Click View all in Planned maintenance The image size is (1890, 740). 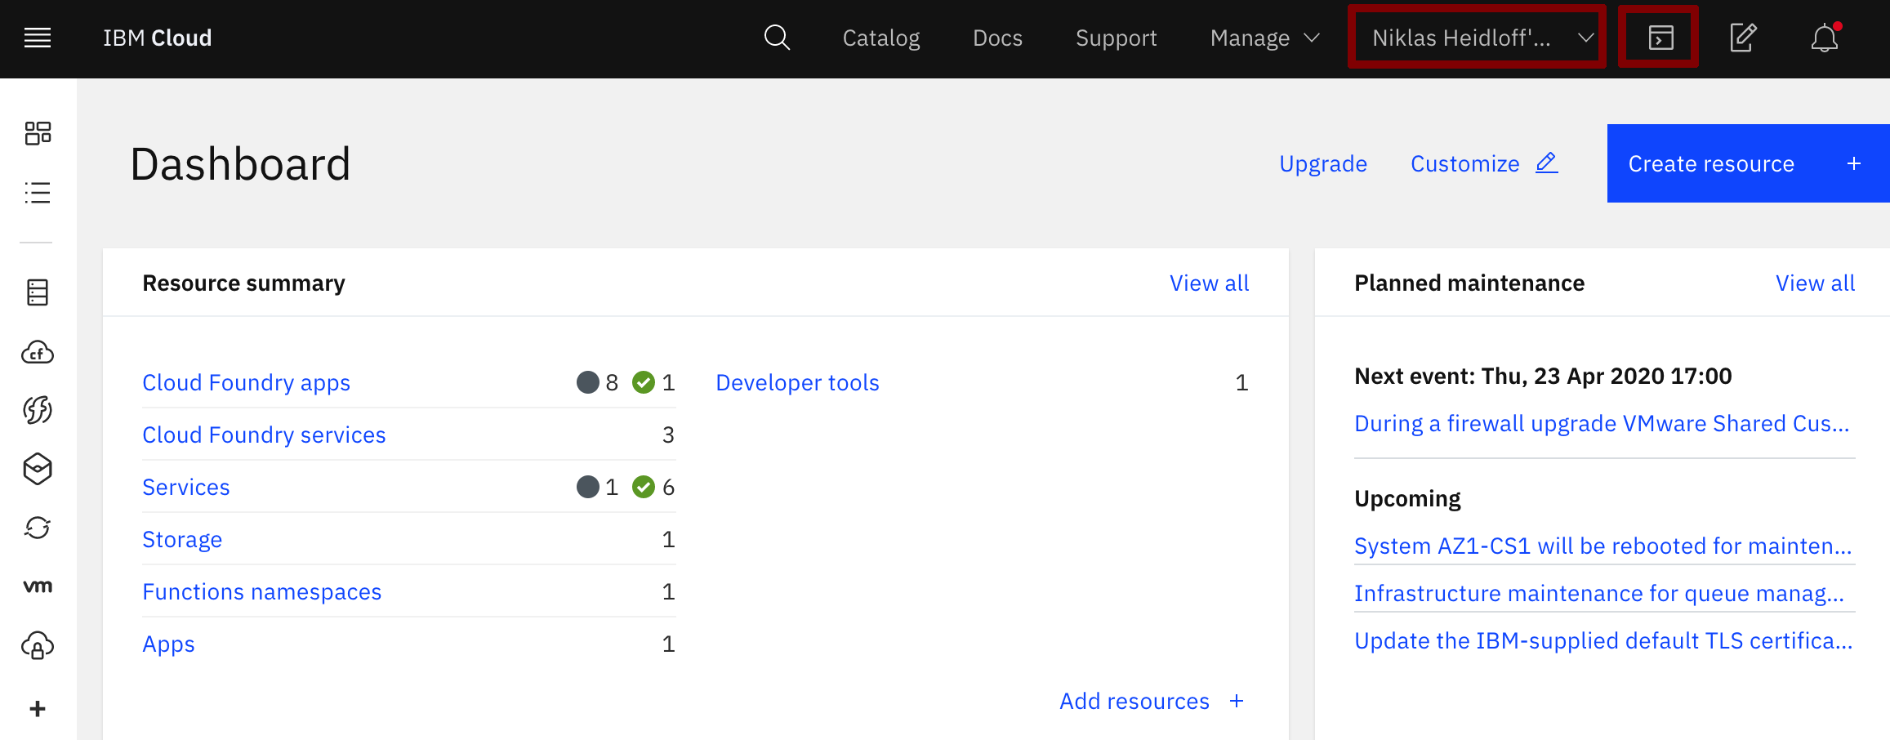coord(1815,283)
